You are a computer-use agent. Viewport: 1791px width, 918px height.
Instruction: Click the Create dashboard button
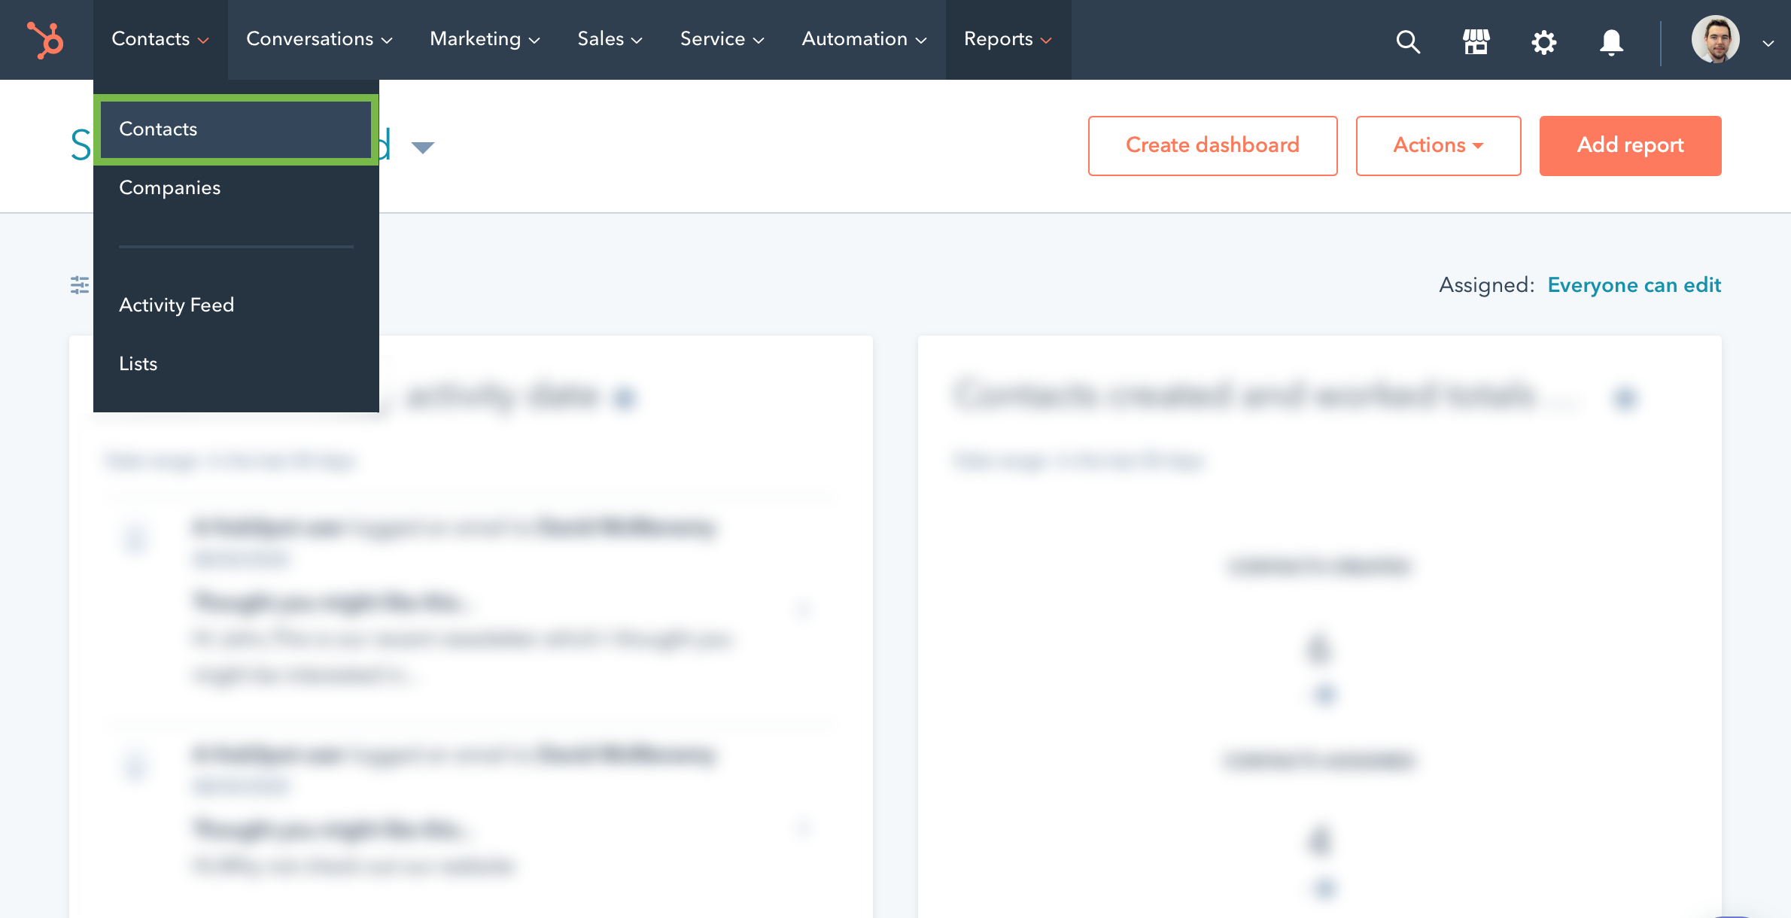pyautogui.click(x=1212, y=145)
